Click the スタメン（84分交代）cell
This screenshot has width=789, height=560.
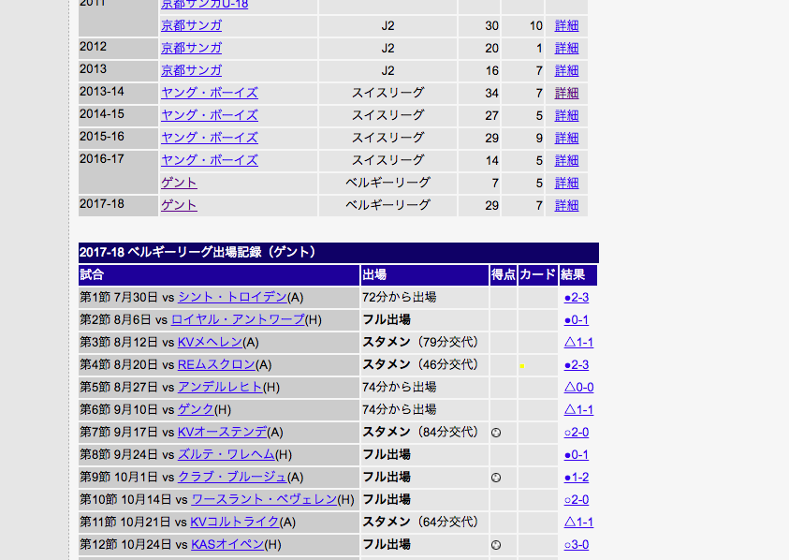click(x=425, y=432)
